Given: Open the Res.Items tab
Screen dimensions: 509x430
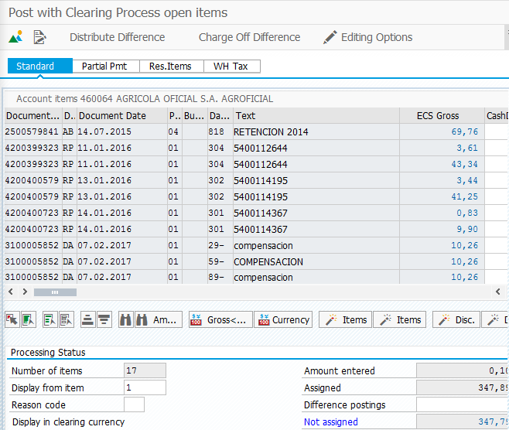Looking at the screenshot, I should pyautogui.click(x=171, y=67).
